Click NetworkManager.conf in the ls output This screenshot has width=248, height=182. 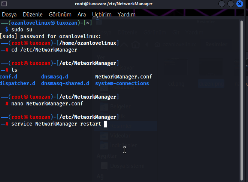coord(124,77)
